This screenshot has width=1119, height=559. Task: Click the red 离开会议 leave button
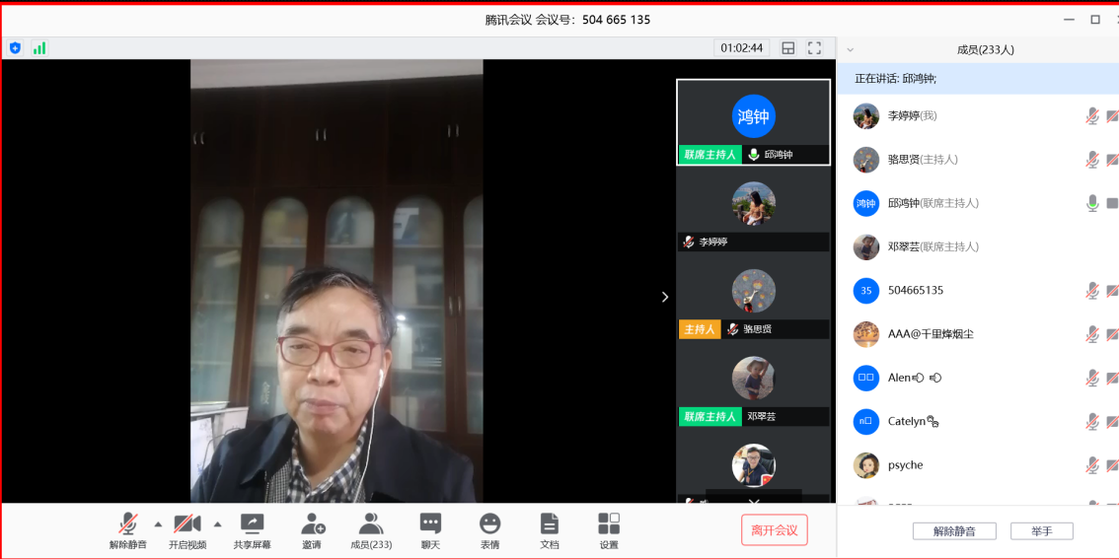tap(775, 529)
